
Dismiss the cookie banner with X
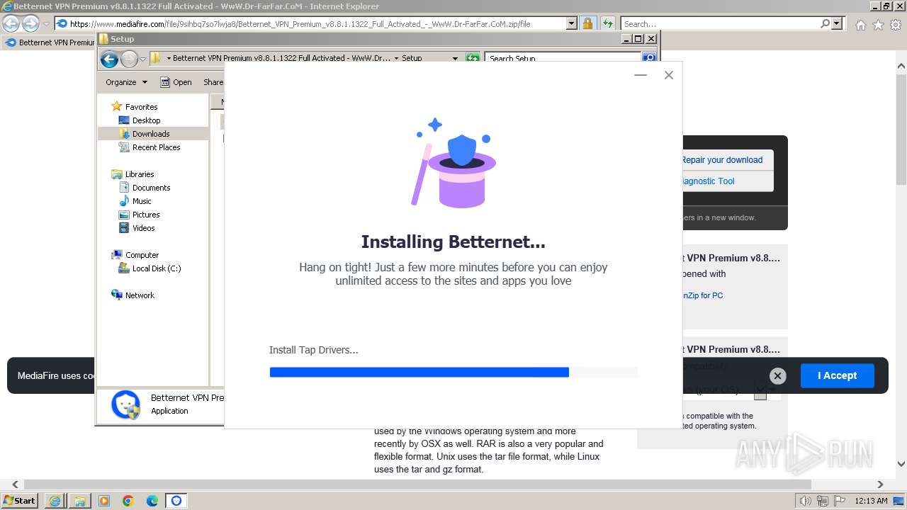click(777, 376)
